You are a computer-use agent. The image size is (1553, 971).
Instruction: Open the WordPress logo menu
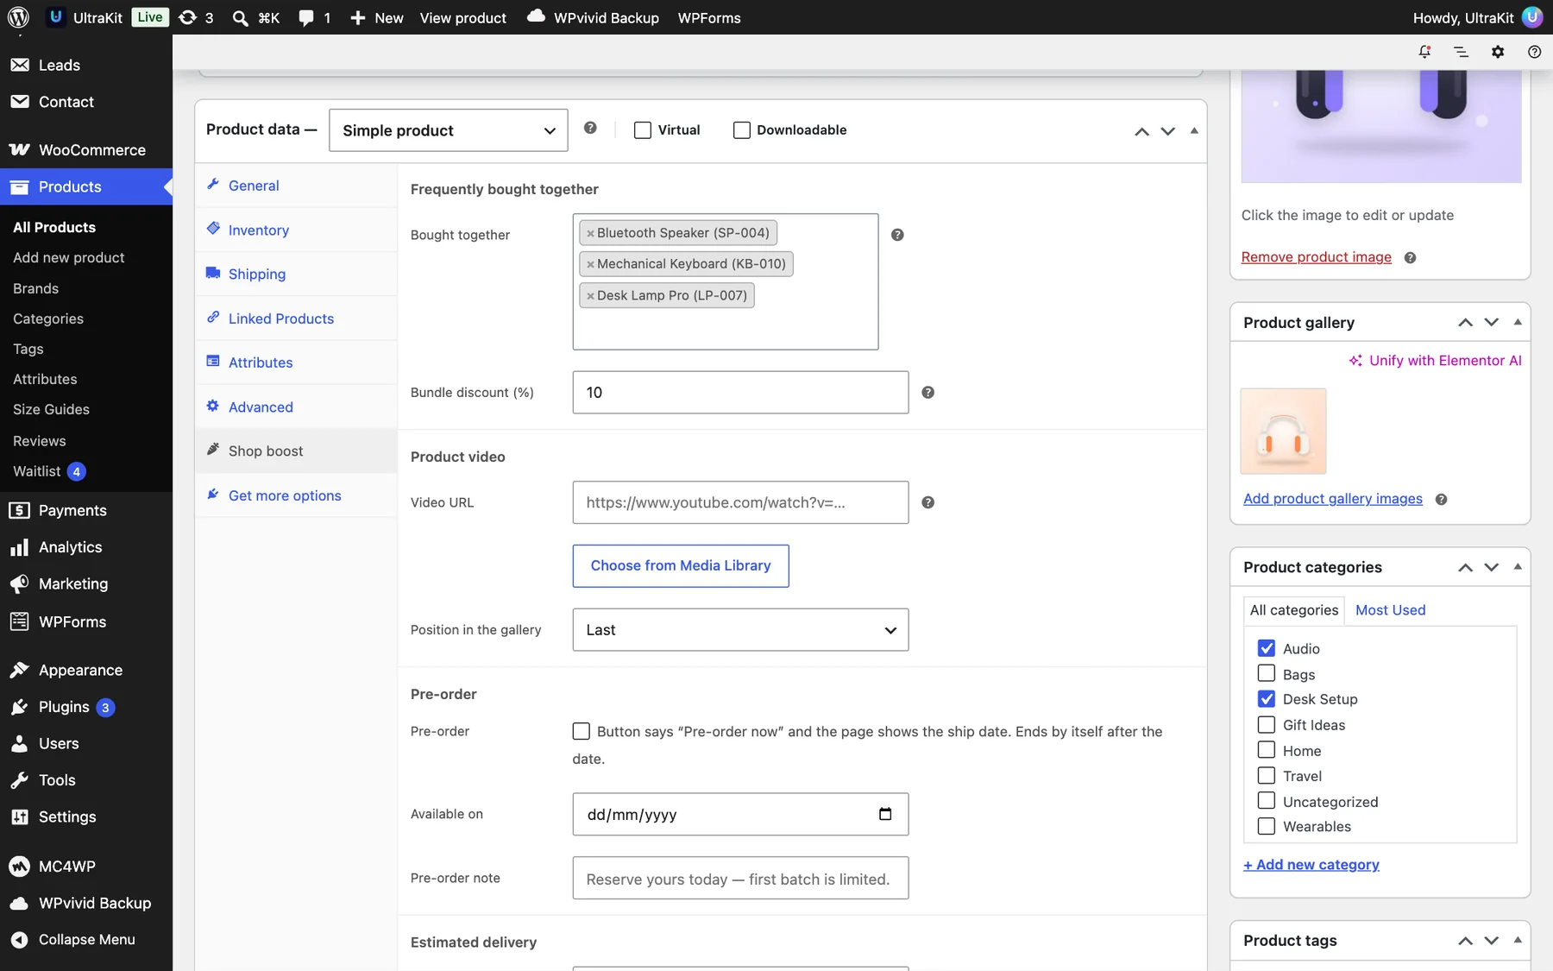pos(18,17)
